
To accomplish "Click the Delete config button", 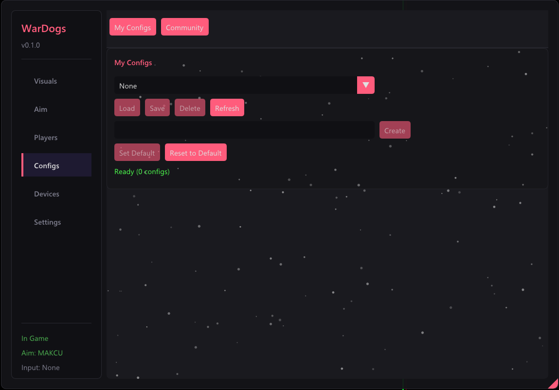I will coord(190,107).
